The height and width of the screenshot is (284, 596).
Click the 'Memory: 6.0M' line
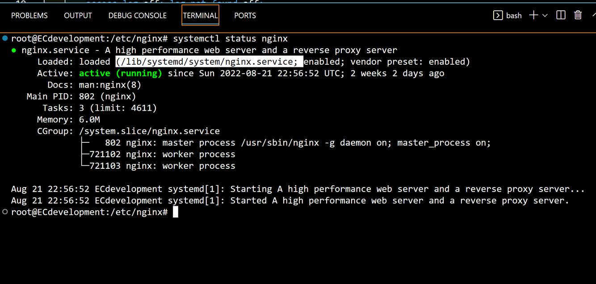68,120
